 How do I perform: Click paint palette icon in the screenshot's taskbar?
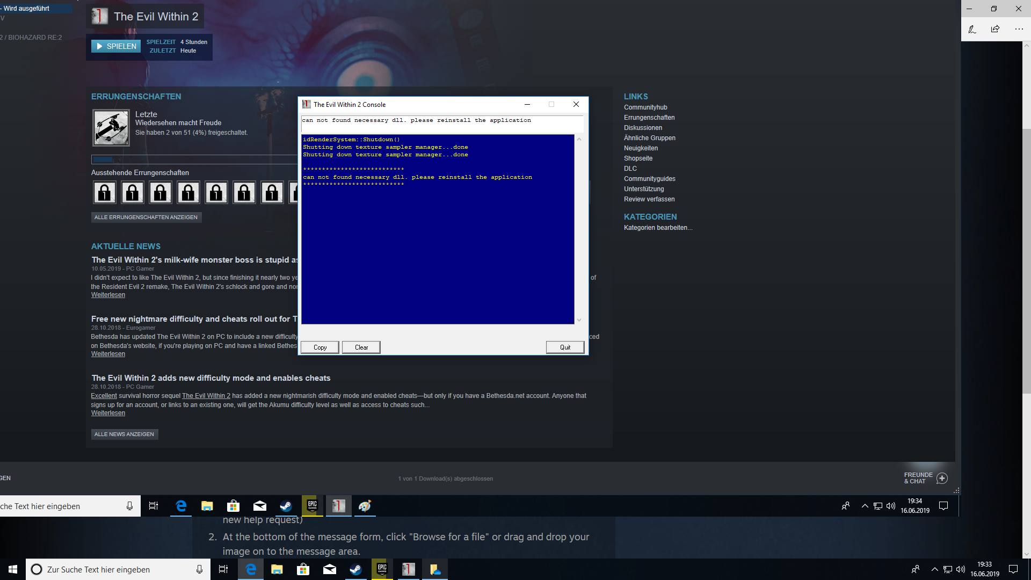[365, 506]
